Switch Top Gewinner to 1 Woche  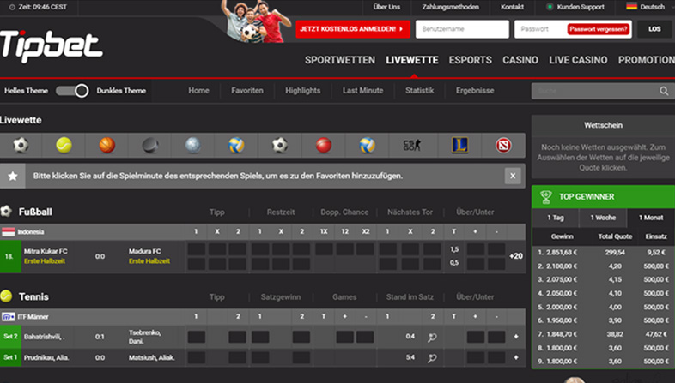(603, 218)
